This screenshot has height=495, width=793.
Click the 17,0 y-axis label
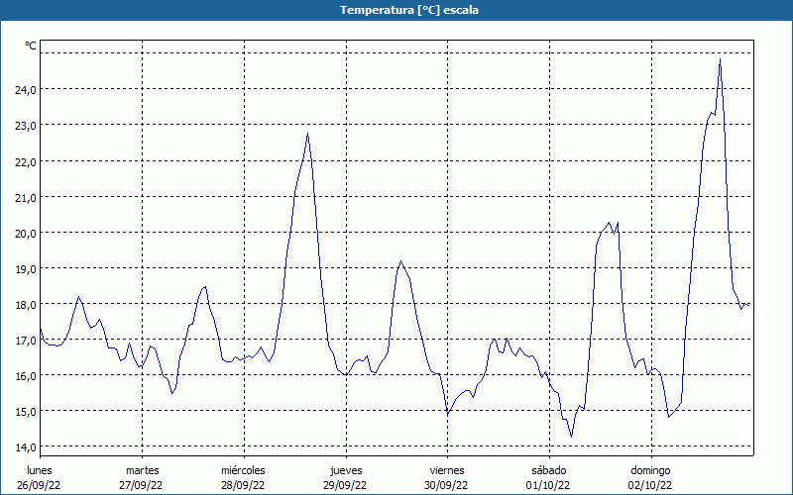tap(26, 341)
